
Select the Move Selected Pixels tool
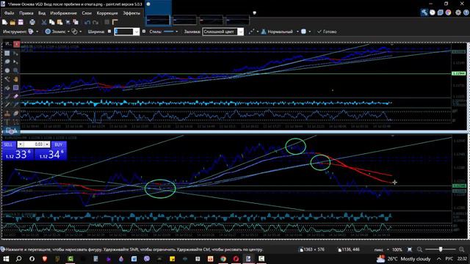(x=15, y=54)
